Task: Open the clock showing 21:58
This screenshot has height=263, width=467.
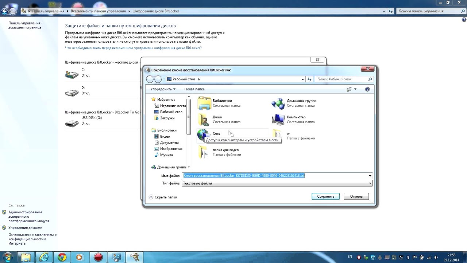Action: [451, 257]
